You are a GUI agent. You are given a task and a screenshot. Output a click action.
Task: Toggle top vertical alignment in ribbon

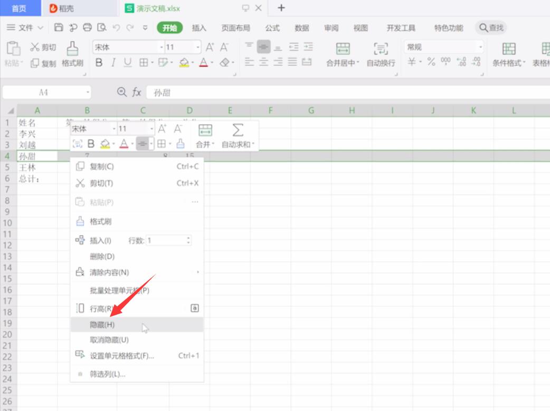tap(249, 46)
